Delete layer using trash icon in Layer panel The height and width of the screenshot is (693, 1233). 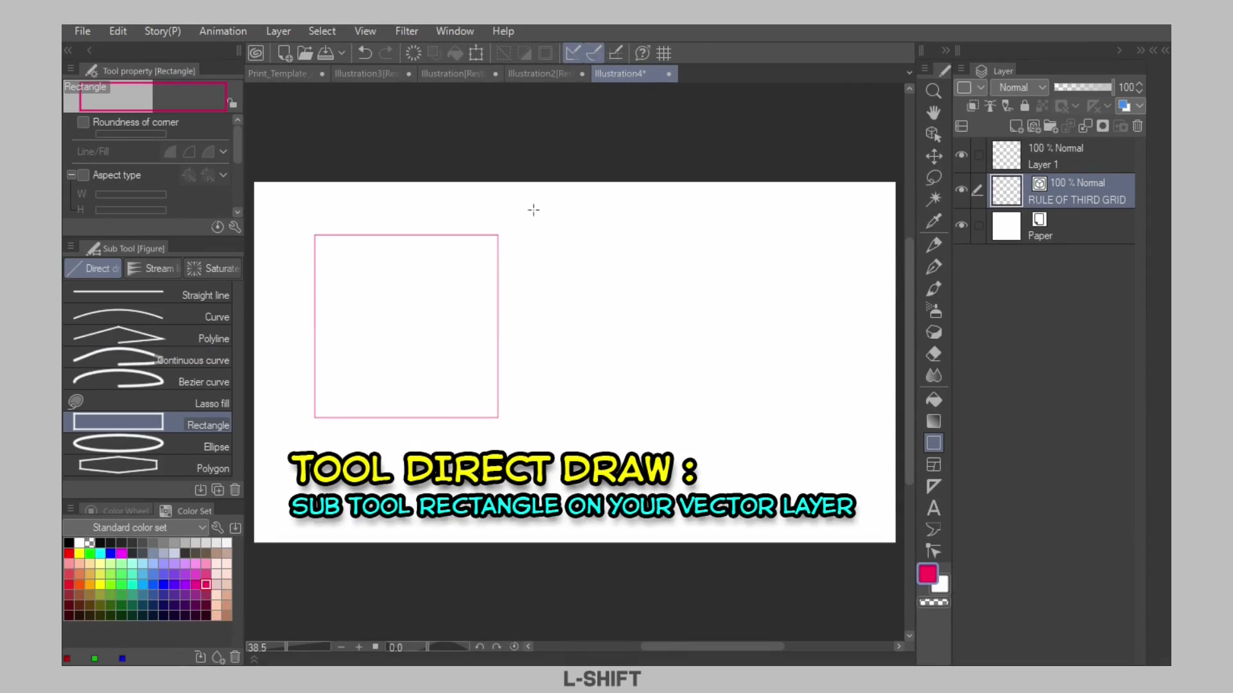[1137, 126]
